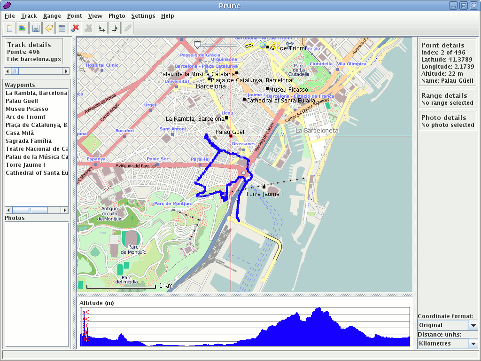This screenshot has width=481, height=361.
Task: Click the "Longitude: 2.1739" value
Action: click(x=448, y=67)
